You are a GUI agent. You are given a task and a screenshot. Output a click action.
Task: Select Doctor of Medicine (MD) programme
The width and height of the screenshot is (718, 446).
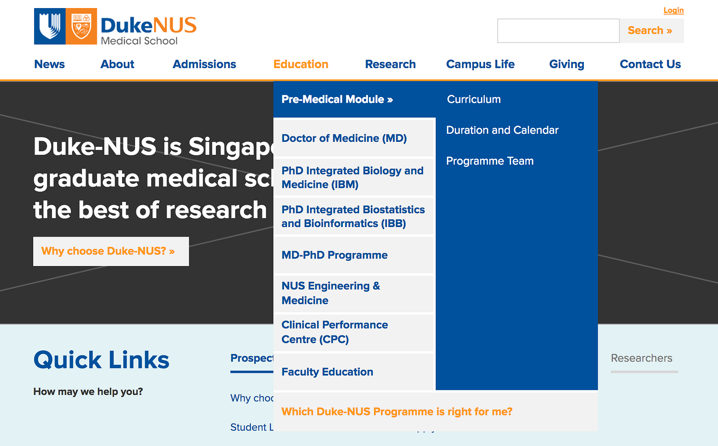point(354,138)
